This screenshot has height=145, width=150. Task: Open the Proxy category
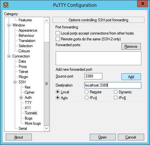point(23,67)
